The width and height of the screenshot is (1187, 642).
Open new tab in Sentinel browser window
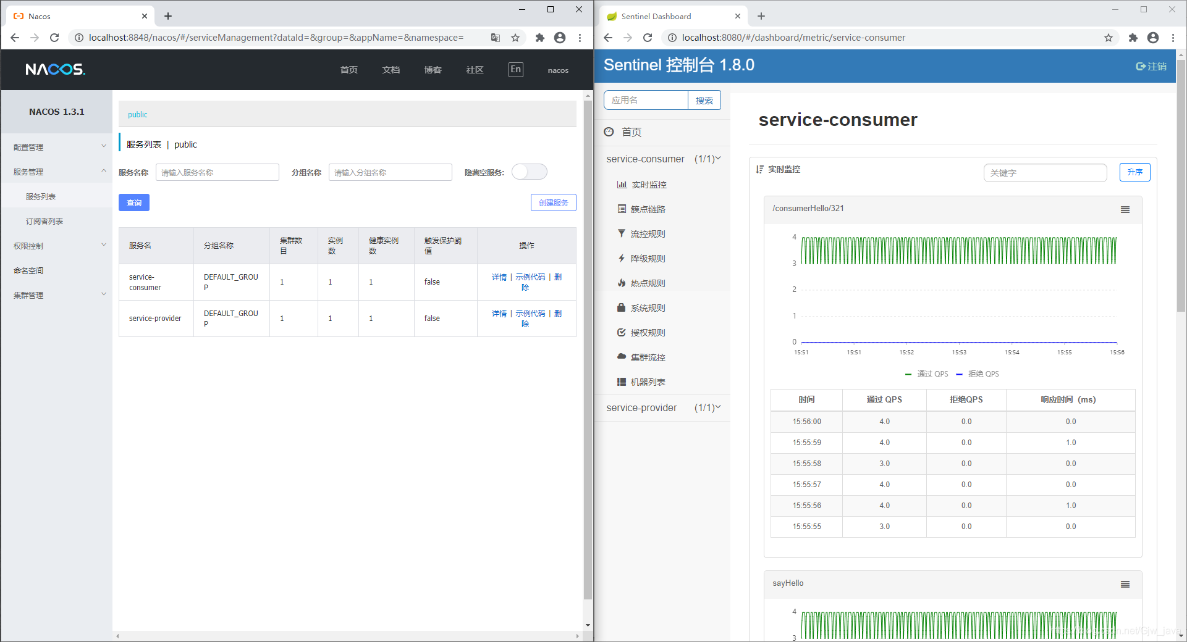click(x=761, y=16)
